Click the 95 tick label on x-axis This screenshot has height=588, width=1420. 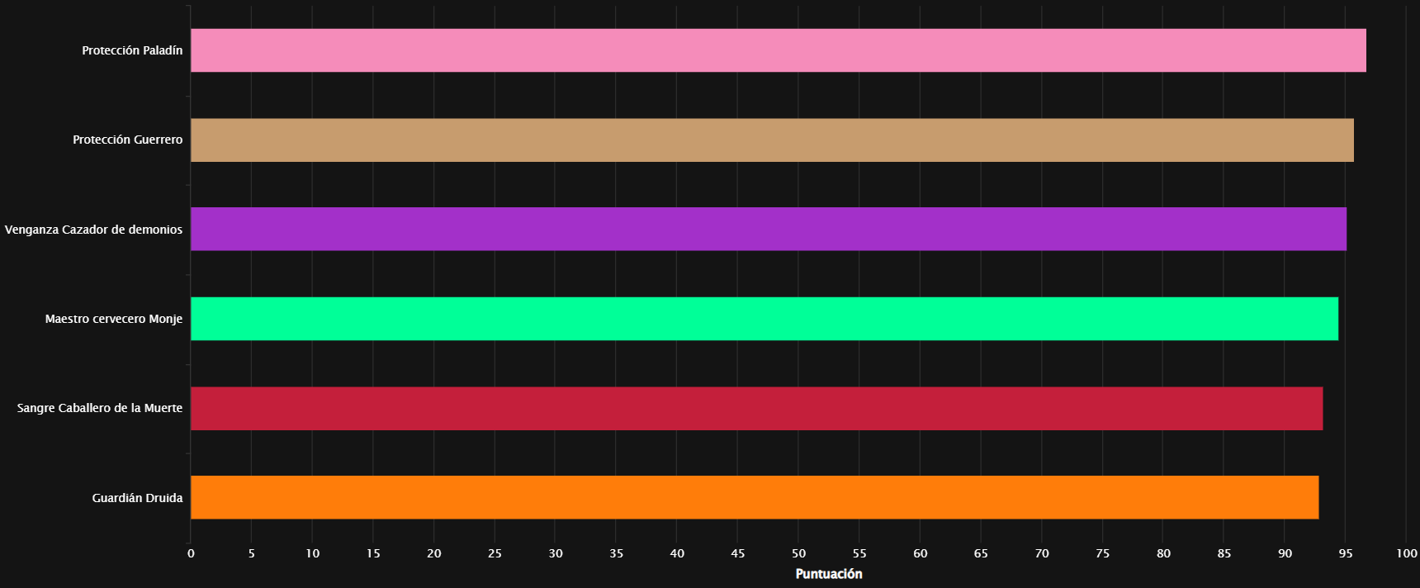tap(1346, 553)
